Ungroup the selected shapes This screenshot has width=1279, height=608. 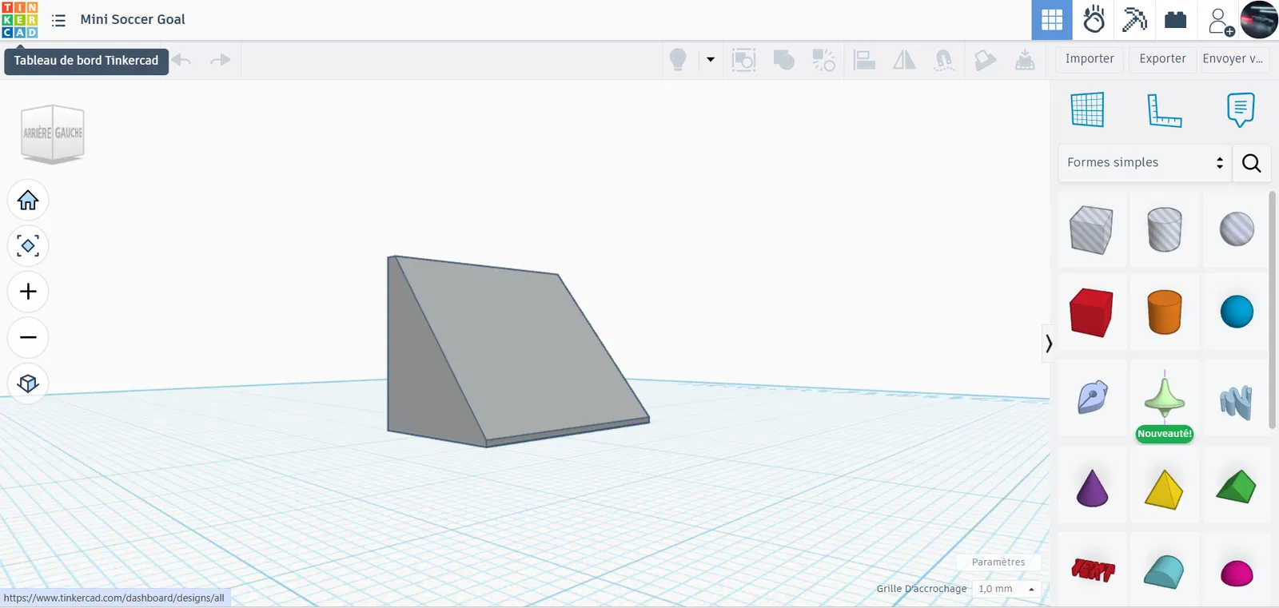pyautogui.click(x=824, y=60)
